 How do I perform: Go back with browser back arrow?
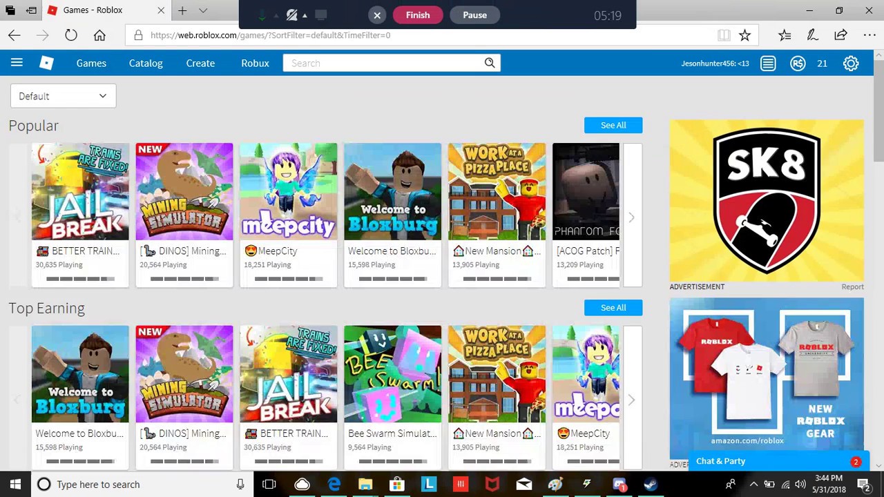click(x=15, y=35)
